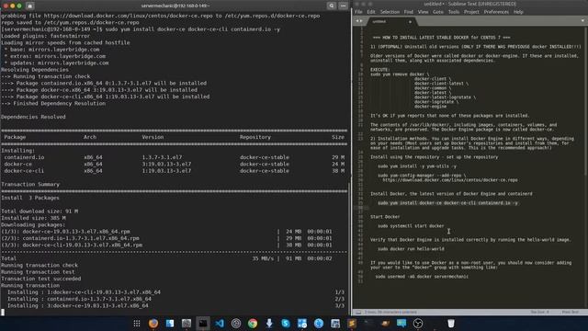Click the containerd.io package row in terminal table
Viewport: 588px width, 331px height.
point(175,157)
